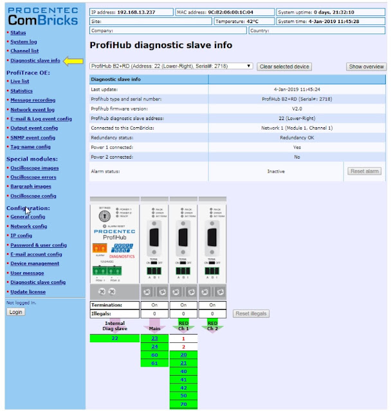Image resolution: width=391 pixels, height=411 pixels.
Task: Click the Login button
Action: 15,312
